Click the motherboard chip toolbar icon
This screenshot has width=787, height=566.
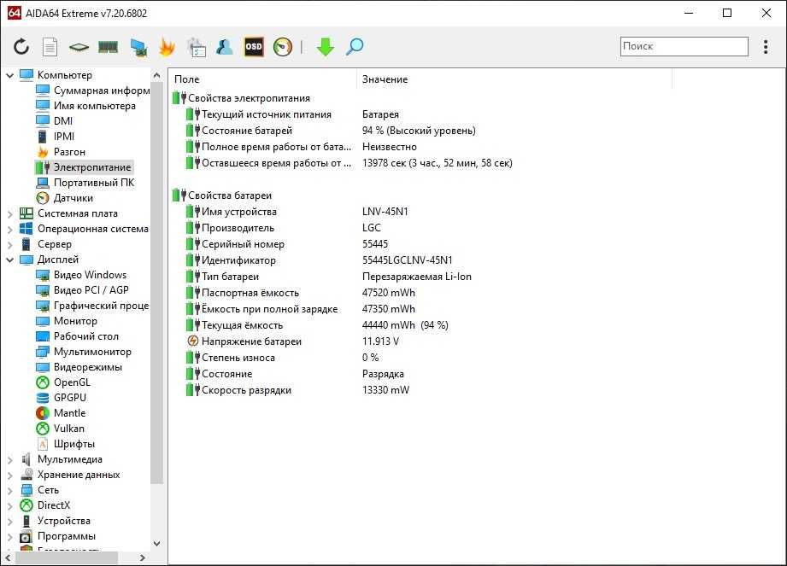(x=79, y=47)
